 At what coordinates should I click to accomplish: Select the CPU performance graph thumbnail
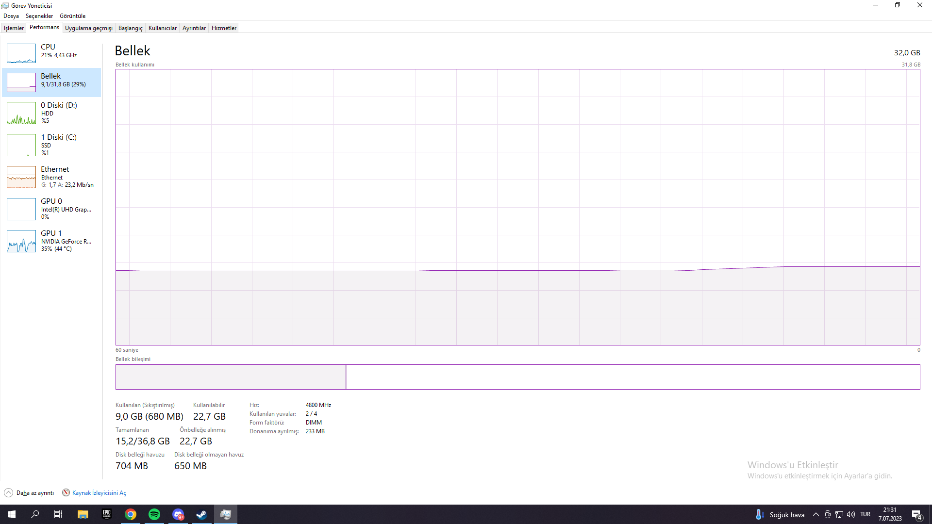(21, 53)
